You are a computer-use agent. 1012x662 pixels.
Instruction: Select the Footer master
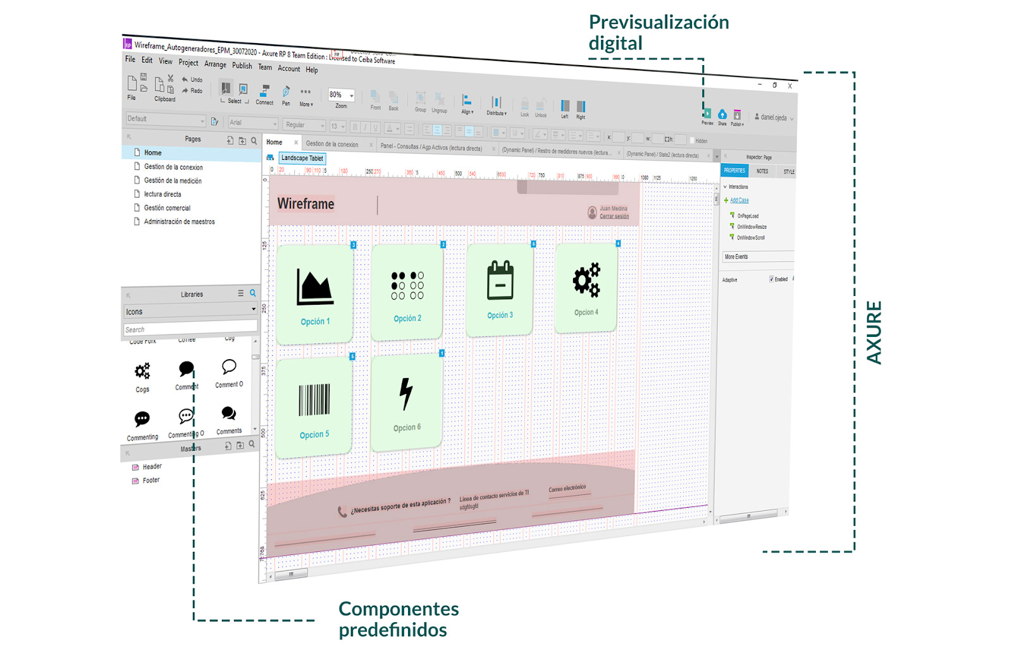click(151, 481)
